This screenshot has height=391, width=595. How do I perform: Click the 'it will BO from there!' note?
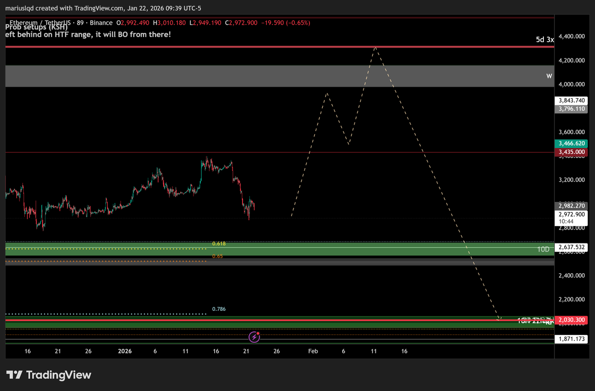(133, 35)
